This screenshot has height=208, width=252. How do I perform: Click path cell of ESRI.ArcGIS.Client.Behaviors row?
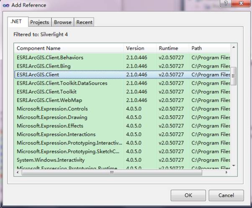[211, 58]
